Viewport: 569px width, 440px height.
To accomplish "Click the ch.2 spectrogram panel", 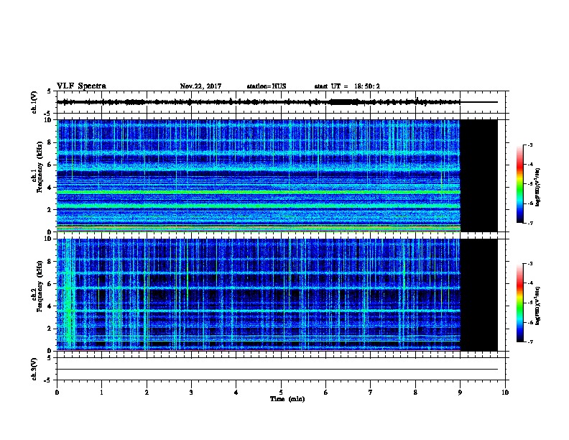I will click(277, 295).
